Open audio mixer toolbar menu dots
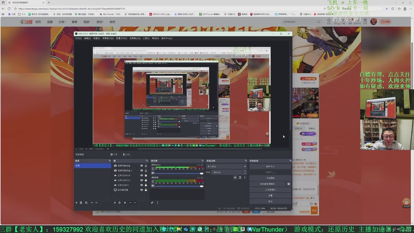The image size is (414, 233). click(158, 202)
